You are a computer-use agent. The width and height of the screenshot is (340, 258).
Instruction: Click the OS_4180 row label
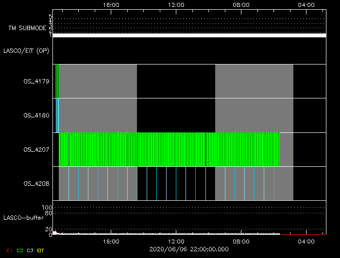[36, 115]
